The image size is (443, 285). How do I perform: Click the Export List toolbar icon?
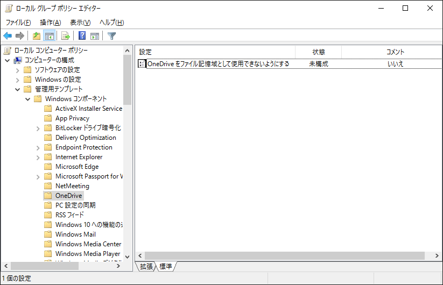click(x=66, y=36)
